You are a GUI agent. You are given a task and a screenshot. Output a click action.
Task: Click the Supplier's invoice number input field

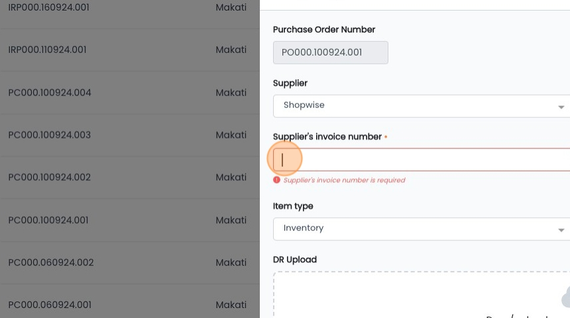coord(422,160)
